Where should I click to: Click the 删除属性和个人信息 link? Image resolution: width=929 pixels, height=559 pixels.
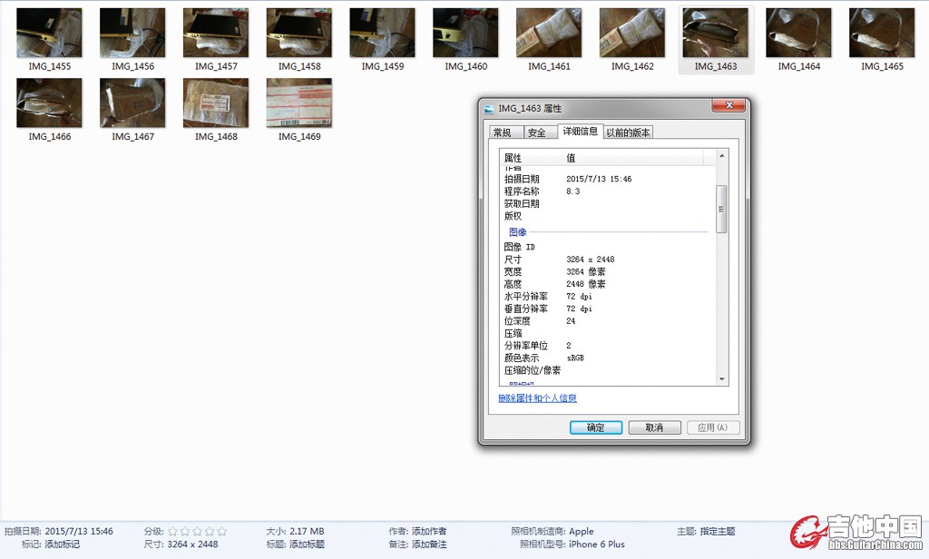click(537, 398)
